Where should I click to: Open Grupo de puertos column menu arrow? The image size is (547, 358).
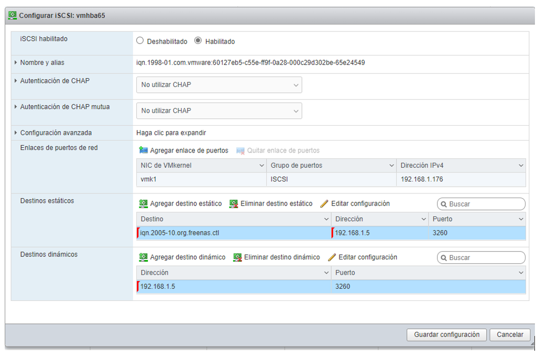[x=391, y=166]
